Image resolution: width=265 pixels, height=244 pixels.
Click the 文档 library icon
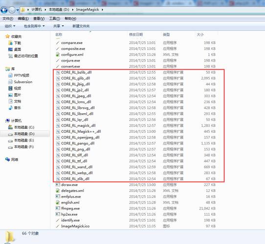(x=10, y=101)
